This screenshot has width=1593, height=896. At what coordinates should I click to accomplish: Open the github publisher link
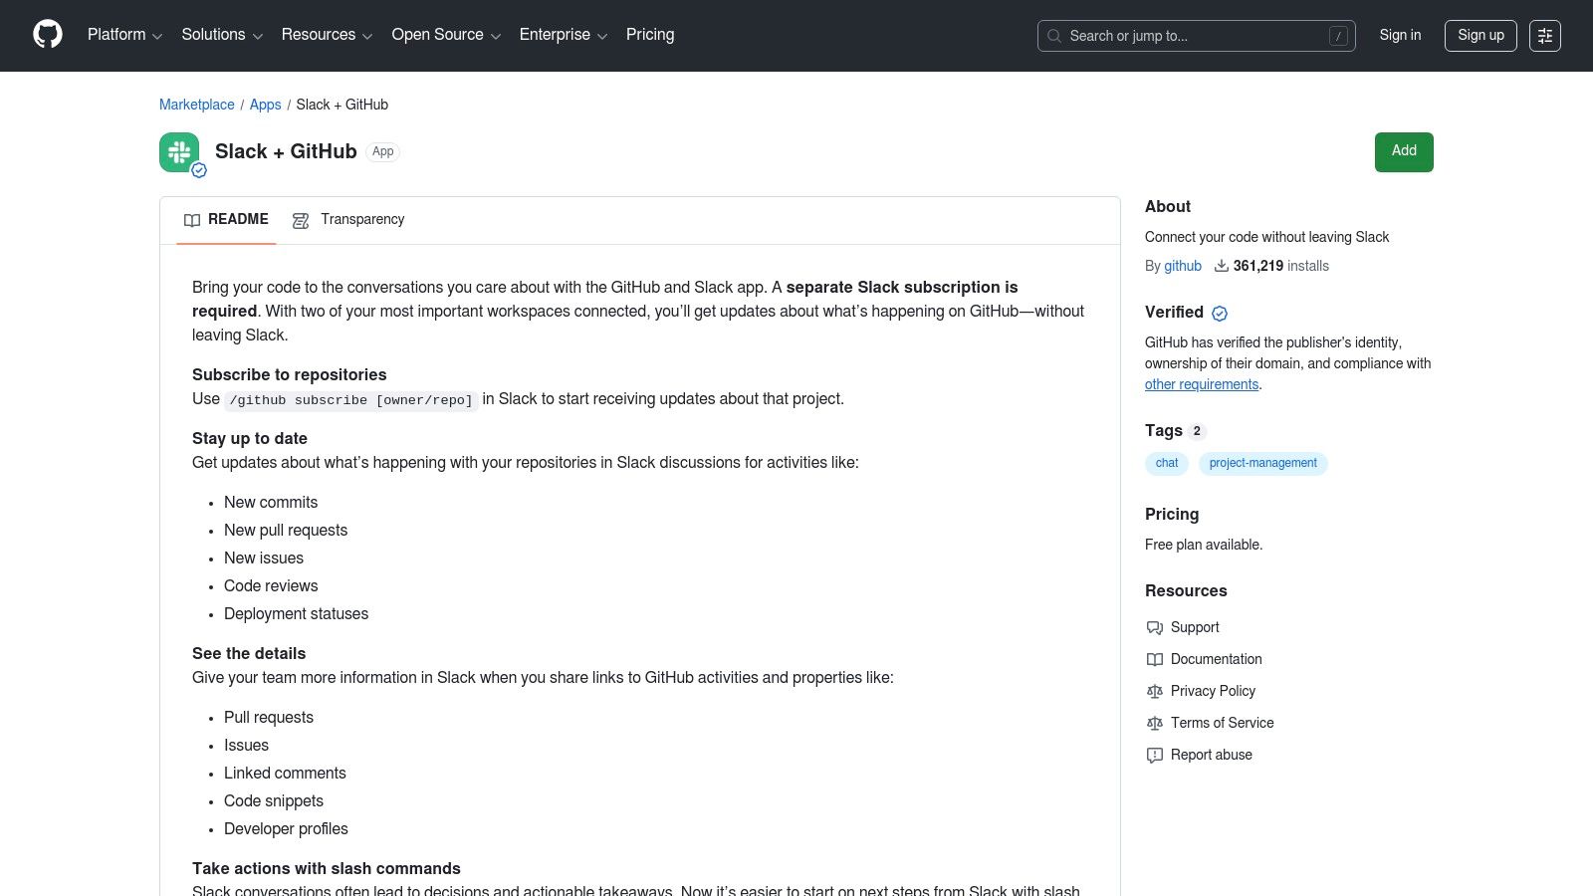[1183, 266]
